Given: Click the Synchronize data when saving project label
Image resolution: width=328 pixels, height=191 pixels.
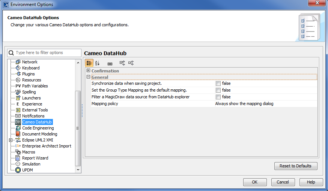Looking at the screenshot, I should coord(126,83).
